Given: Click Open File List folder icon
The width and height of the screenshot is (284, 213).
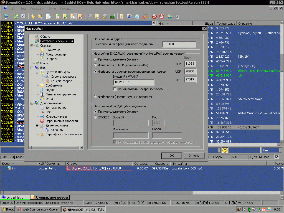Looking at the screenshot, I should [122, 16].
